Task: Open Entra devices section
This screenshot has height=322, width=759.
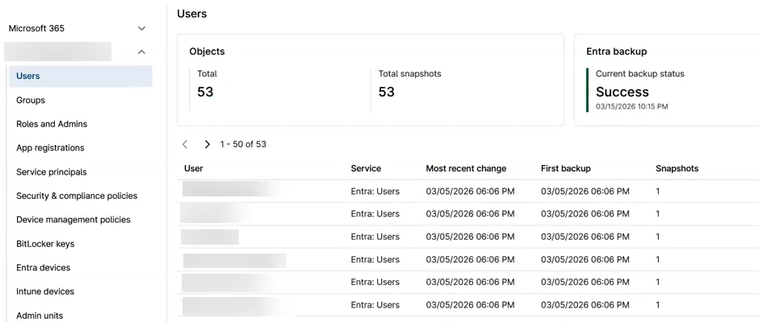Action: (x=43, y=267)
